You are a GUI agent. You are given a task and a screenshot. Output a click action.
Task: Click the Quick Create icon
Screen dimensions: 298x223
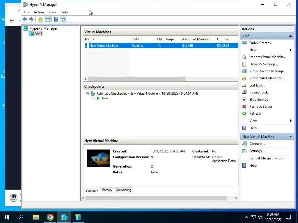coord(244,43)
